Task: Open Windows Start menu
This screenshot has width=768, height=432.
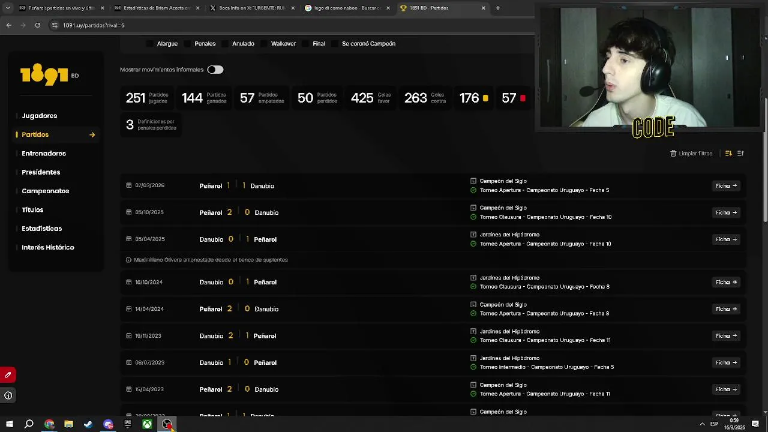Action: pyautogui.click(x=9, y=424)
